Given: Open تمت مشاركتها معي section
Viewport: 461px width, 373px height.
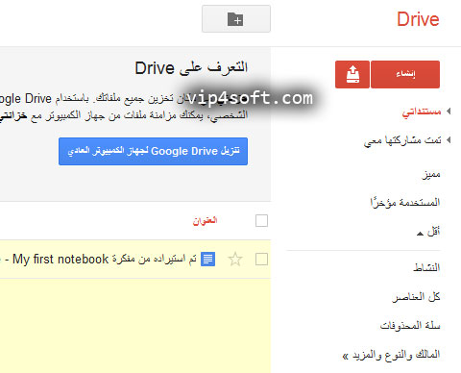Looking at the screenshot, I should (x=402, y=140).
